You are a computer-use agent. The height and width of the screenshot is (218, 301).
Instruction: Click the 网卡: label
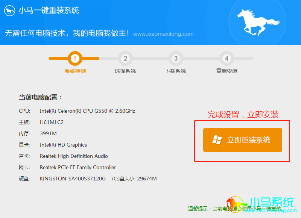point(24,167)
